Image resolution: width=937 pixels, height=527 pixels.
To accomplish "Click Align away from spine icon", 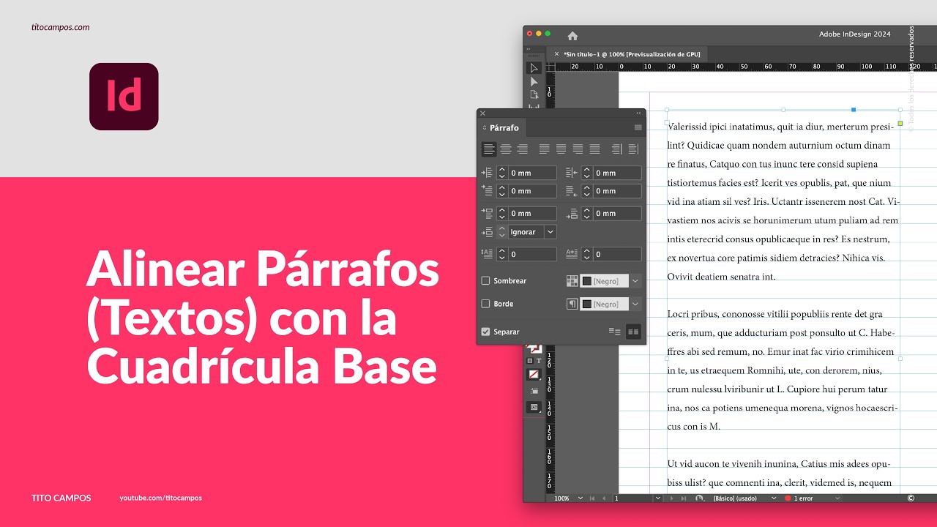I will (x=633, y=149).
